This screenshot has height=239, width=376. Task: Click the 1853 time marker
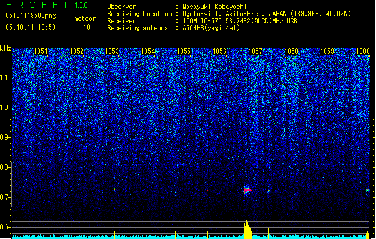(x=112, y=51)
